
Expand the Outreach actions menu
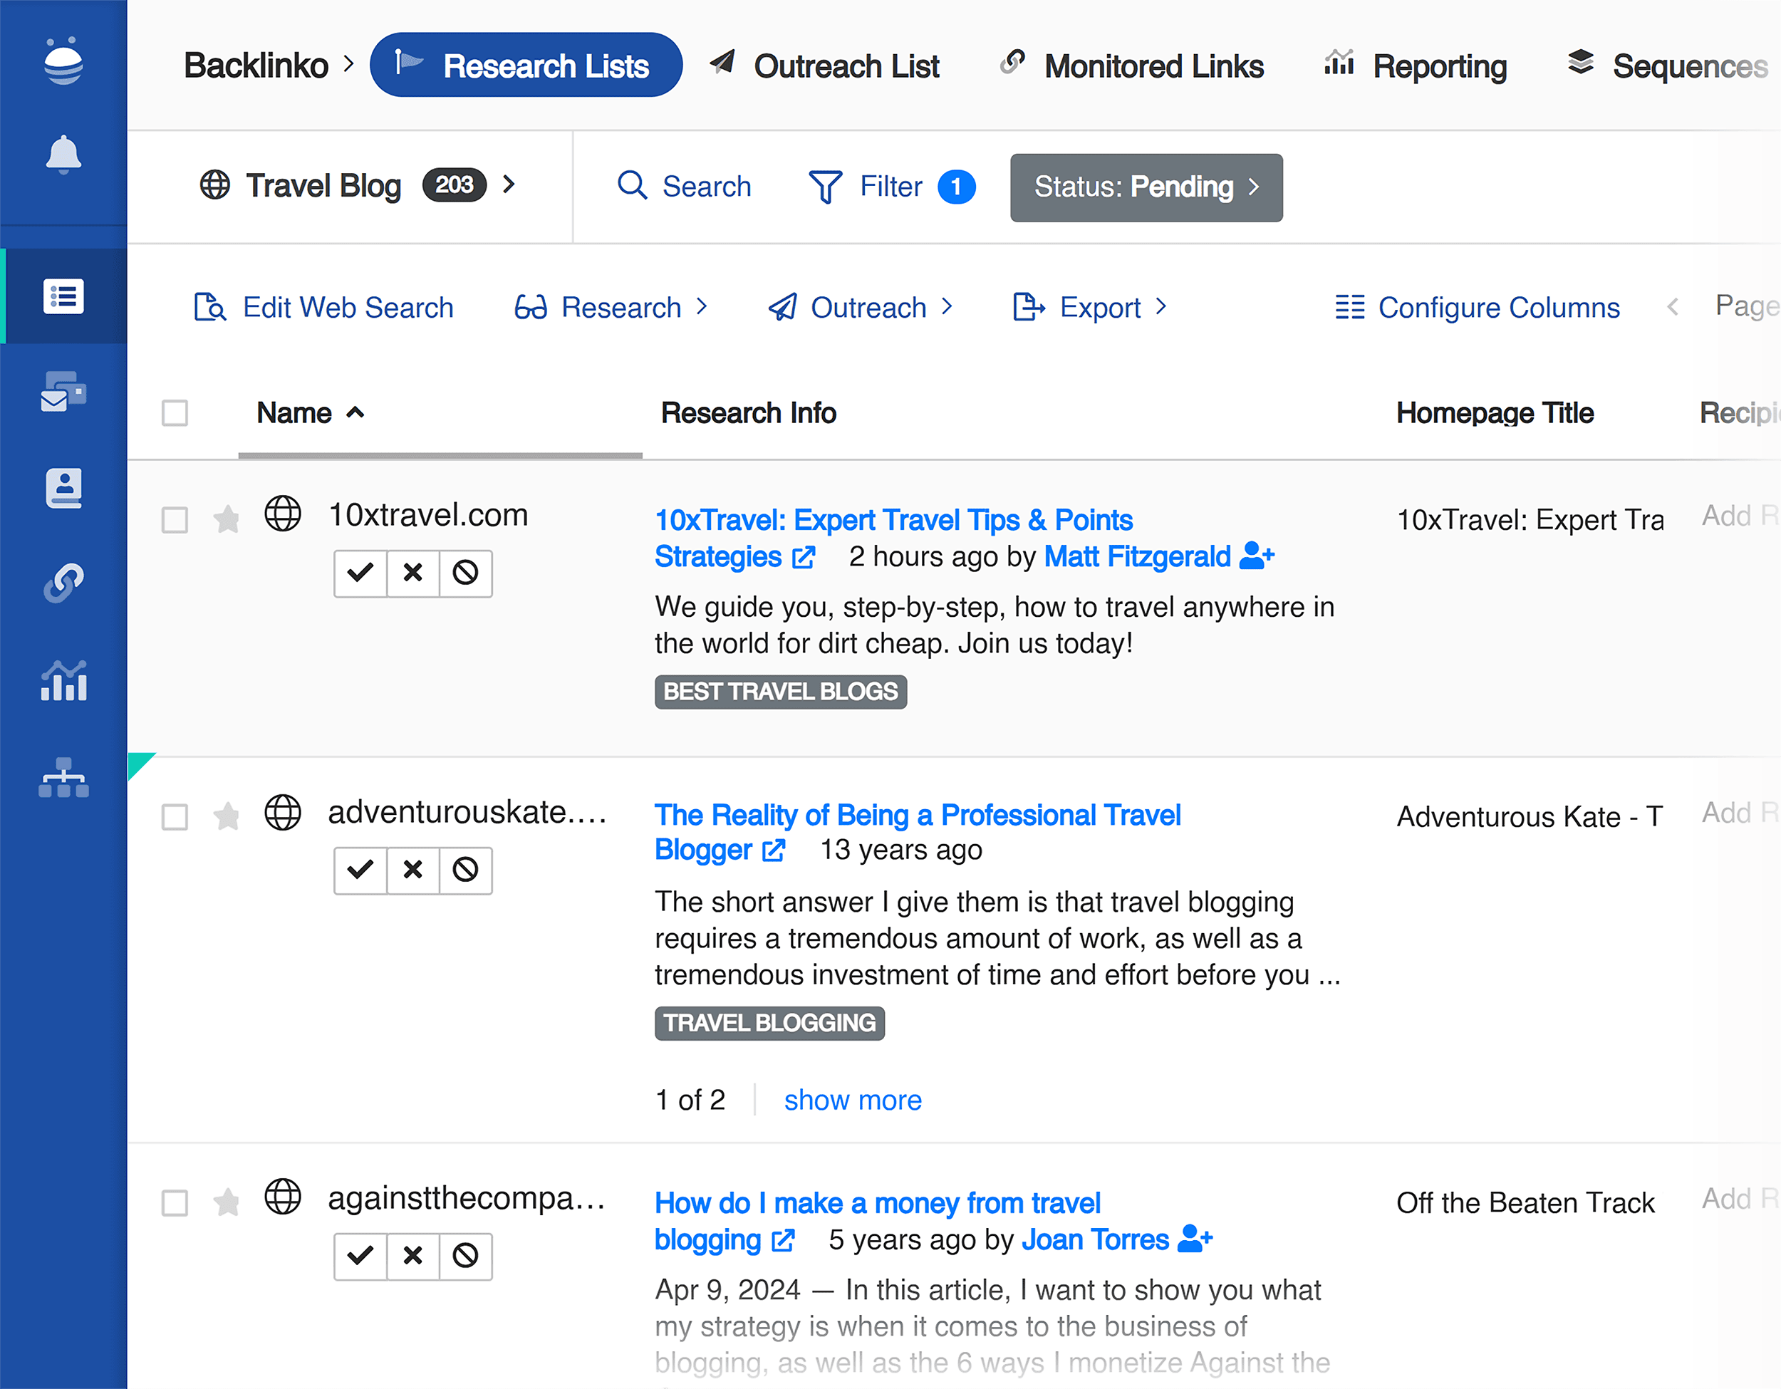click(861, 307)
